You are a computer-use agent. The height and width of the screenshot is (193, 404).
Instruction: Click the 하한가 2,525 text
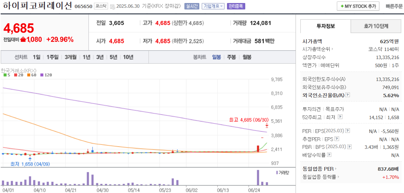click(188, 41)
